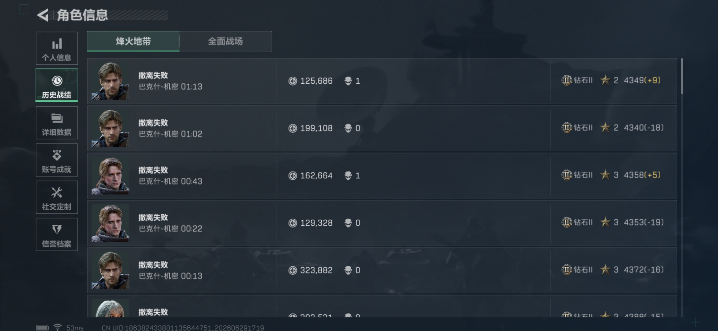
Task: Open the 个人信息 sidebar section
Action: pyautogui.click(x=57, y=48)
